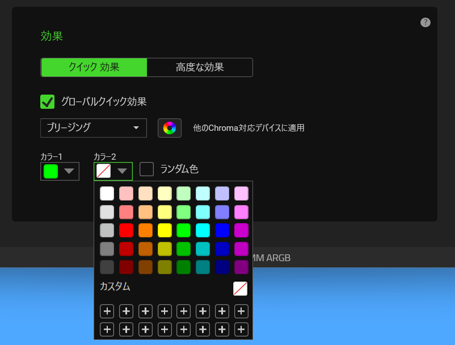Pick the maroon dark red swatch in last row
Screen dimensions: 455x345
[x=126, y=267]
